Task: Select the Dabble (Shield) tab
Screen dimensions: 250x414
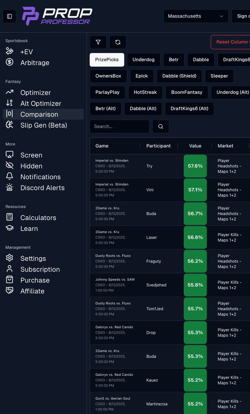Action: coord(179,76)
